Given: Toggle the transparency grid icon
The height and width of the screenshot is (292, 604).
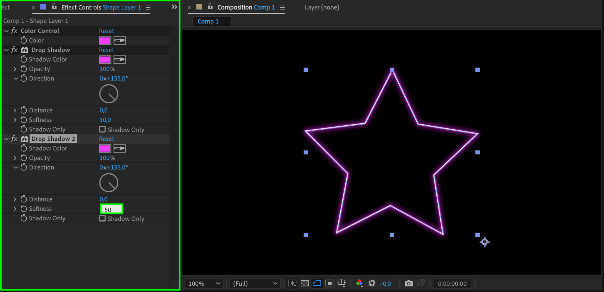Looking at the screenshot, I should coord(305,283).
